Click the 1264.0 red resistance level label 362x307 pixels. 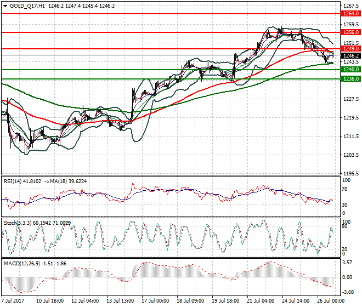point(351,14)
